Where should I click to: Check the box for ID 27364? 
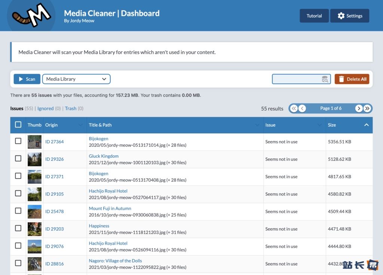(x=18, y=141)
